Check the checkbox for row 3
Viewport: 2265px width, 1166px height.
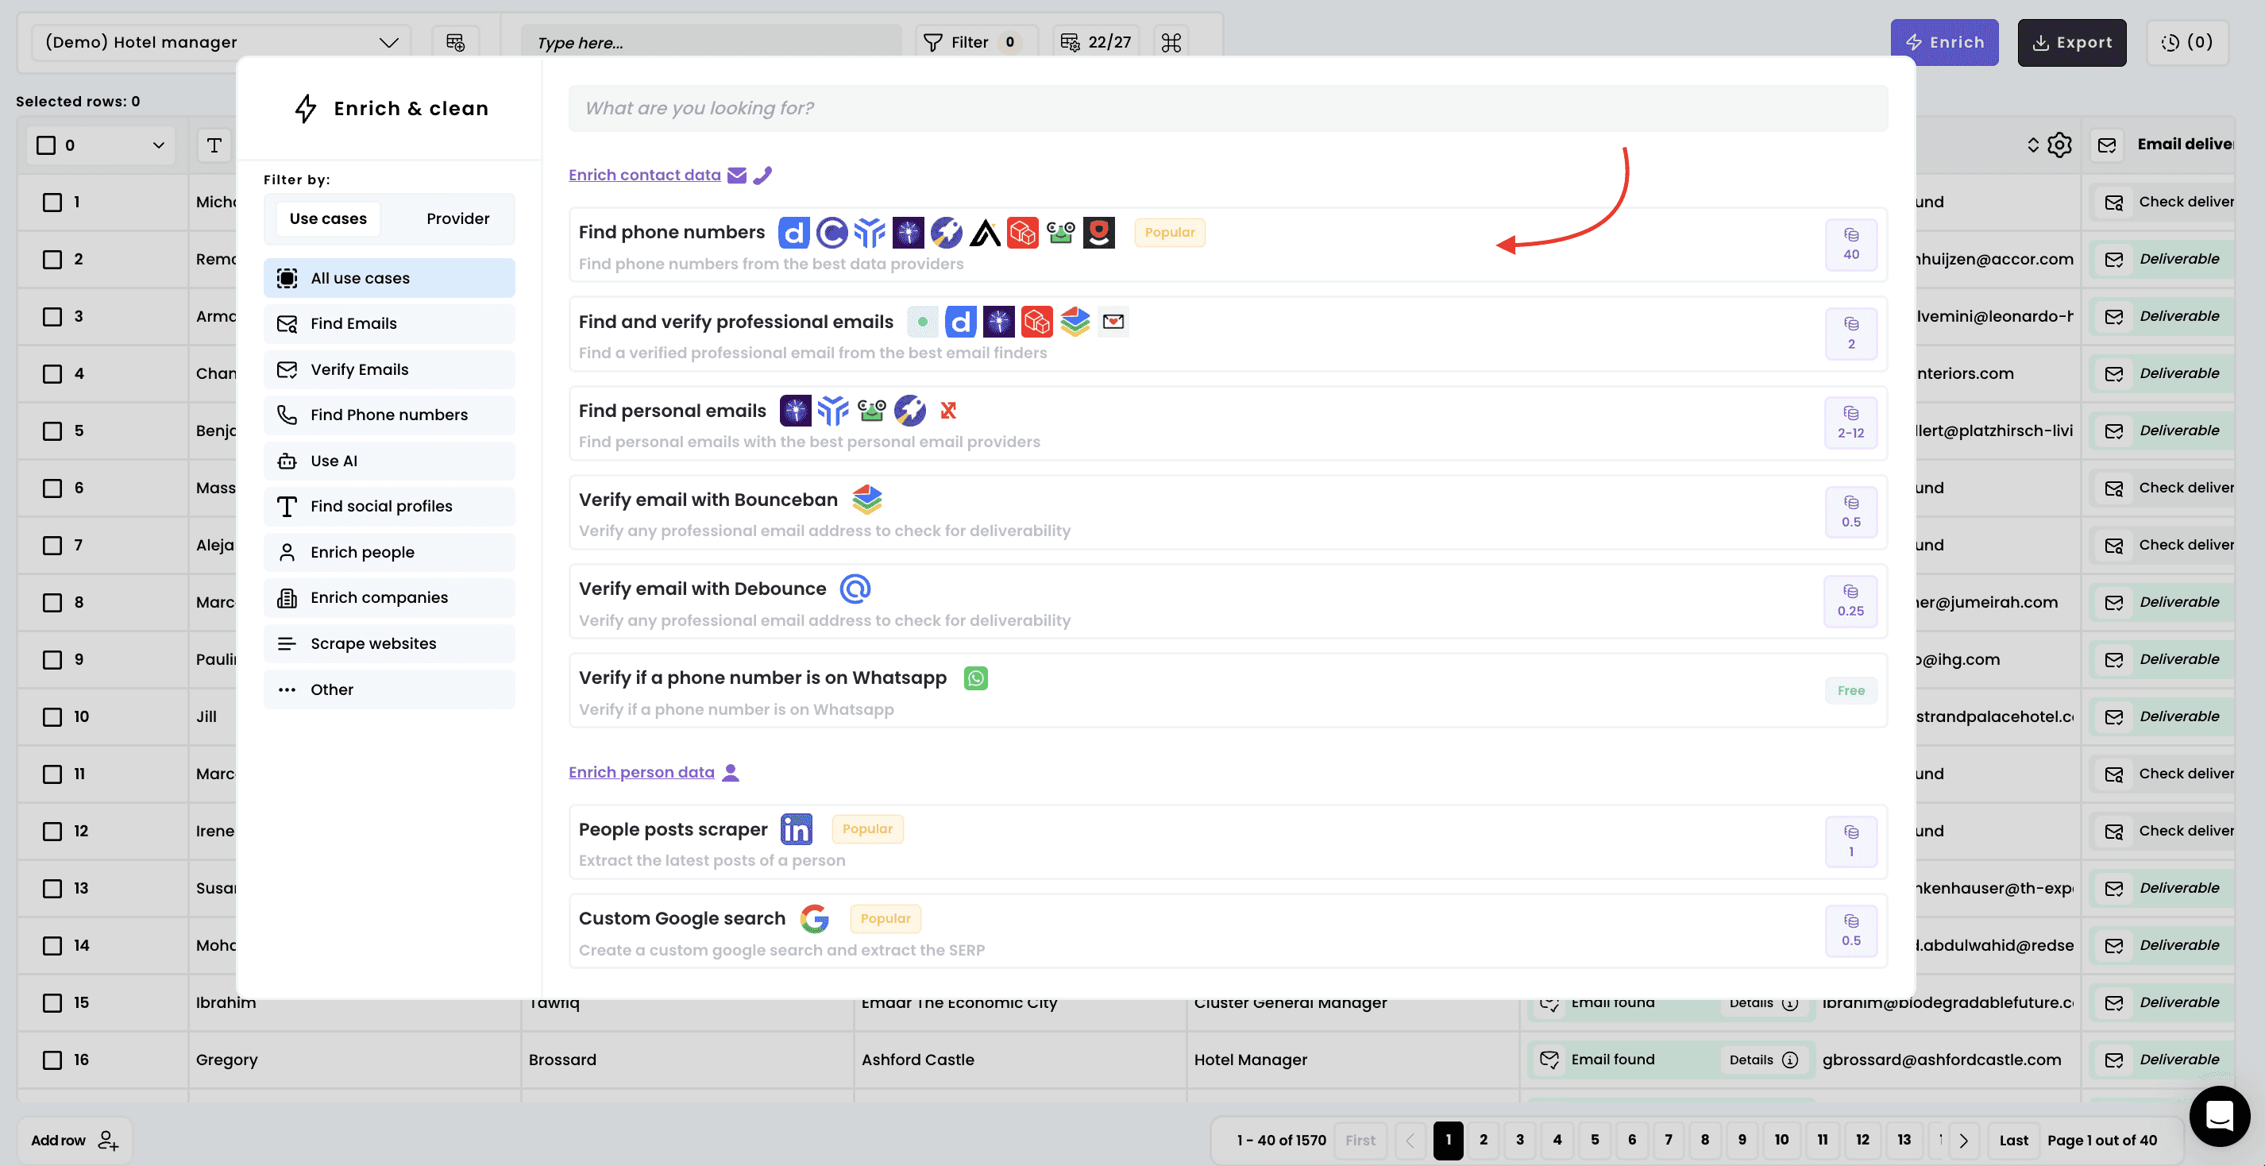pyautogui.click(x=52, y=317)
